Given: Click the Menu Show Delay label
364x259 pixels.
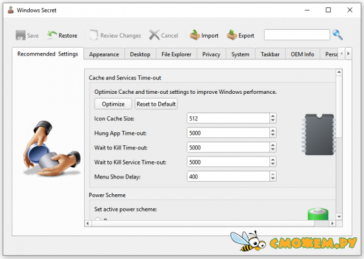Looking at the screenshot, I should click(117, 177).
